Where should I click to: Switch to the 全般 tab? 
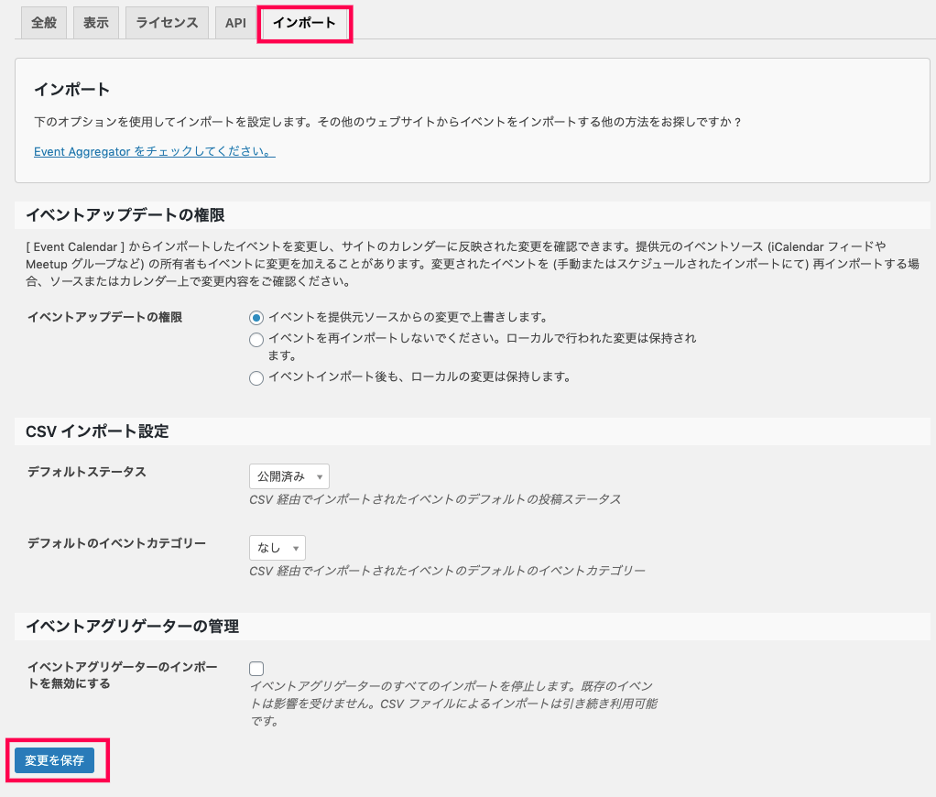tap(44, 24)
